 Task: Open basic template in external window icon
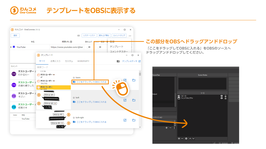(x=125, y=80)
